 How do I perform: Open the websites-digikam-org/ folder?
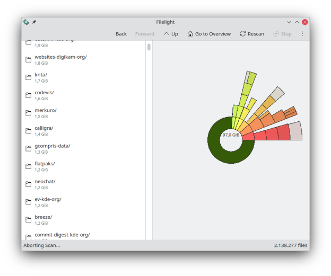60,57
